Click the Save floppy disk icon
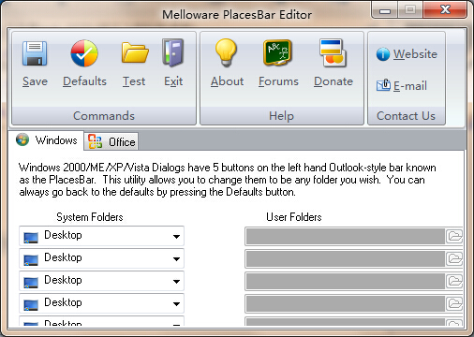Image resolution: width=474 pixels, height=337 pixels. pyautogui.click(x=35, y=53)
